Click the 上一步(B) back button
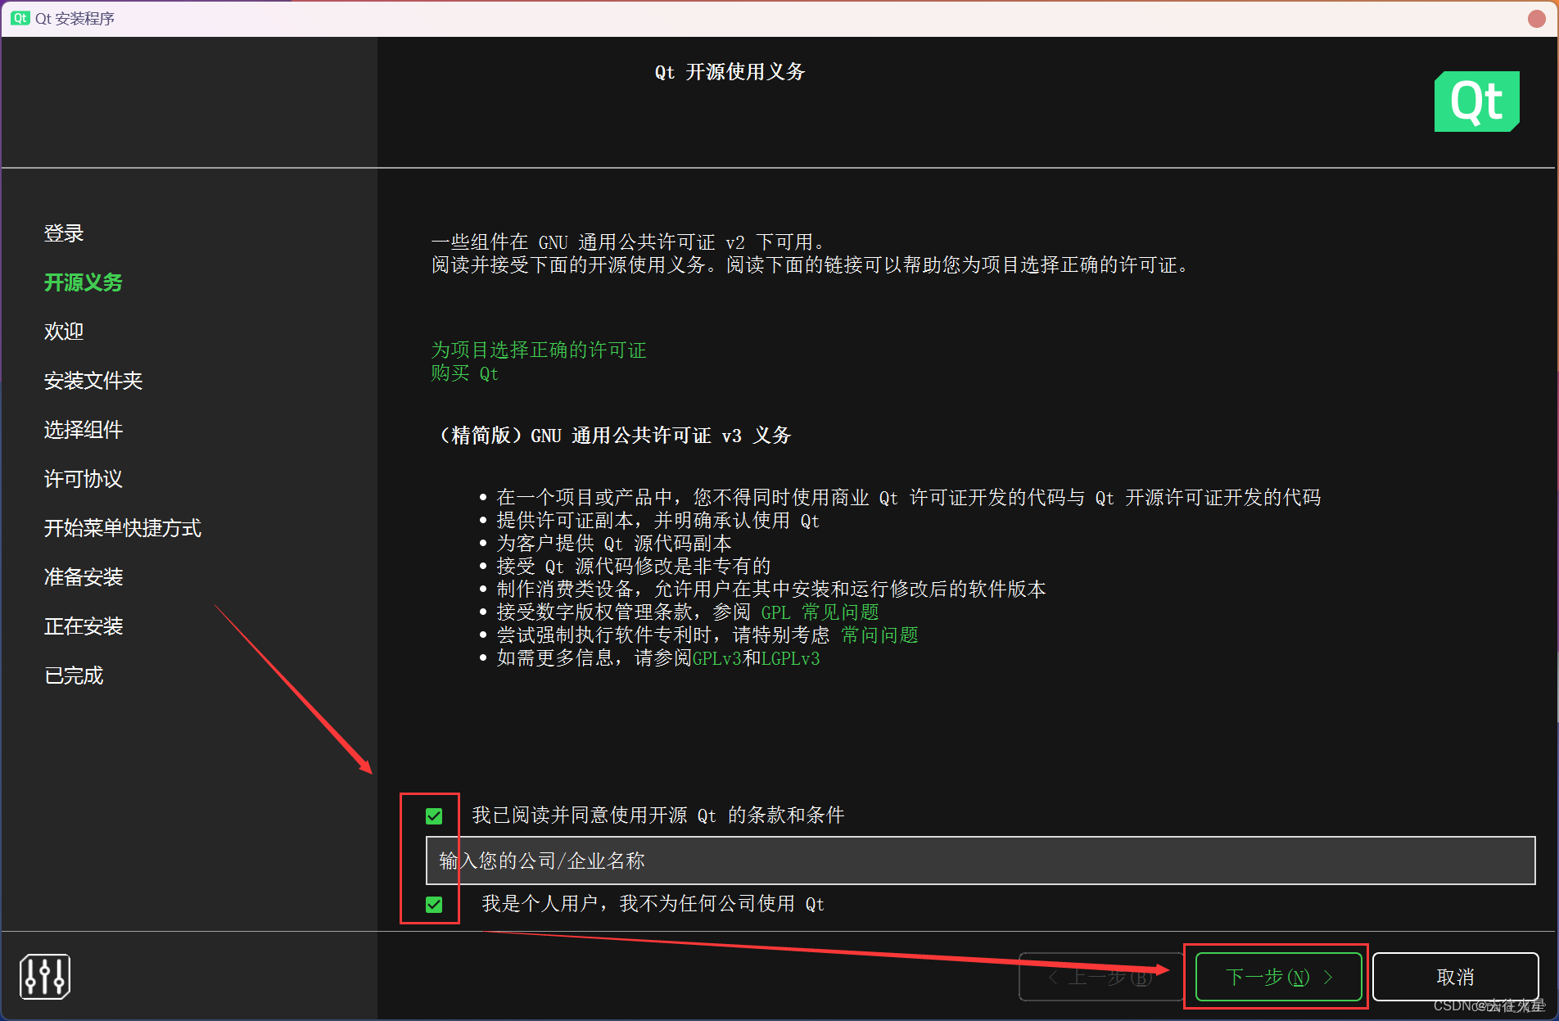The width and height of the screenshot is (1559, 1021). [1100, 977]
